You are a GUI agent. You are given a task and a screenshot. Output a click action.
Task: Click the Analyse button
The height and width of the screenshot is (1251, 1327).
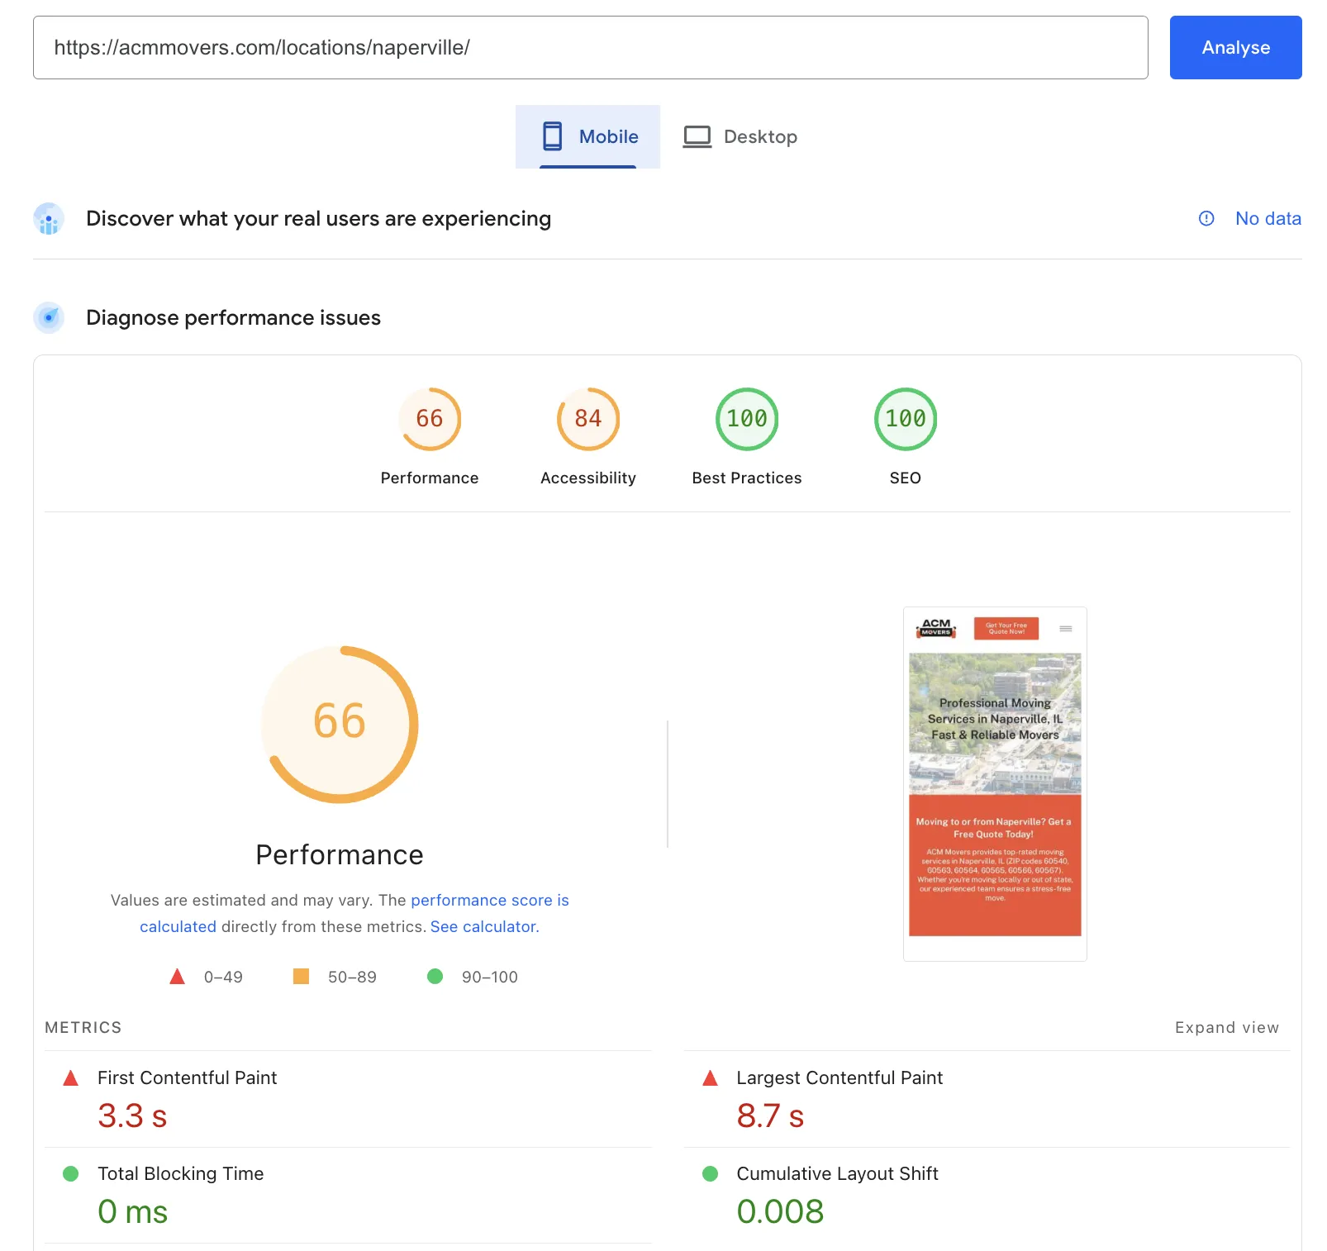[x=1235, y=47]
